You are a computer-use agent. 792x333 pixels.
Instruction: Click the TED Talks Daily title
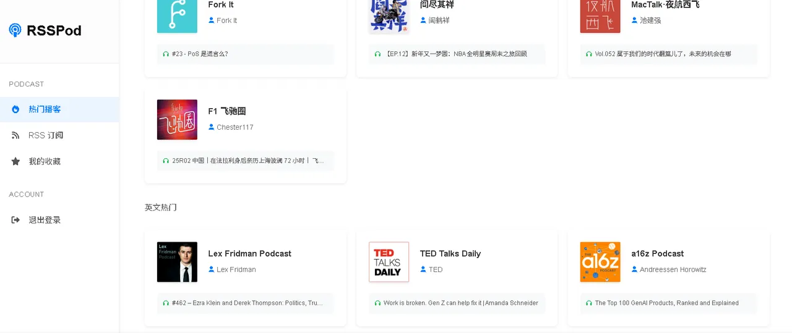450,253
